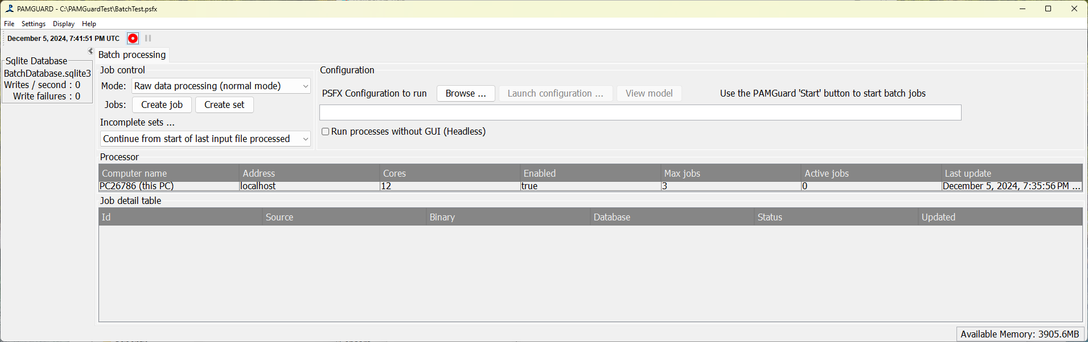The width and height of the screenshot is (1088, 342).
Task: Click the Cores column header
Action: coord(450,173)
